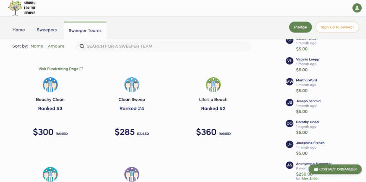
Task: Click the $5.00 amount under Virginia Loepp
Action: 302,70
